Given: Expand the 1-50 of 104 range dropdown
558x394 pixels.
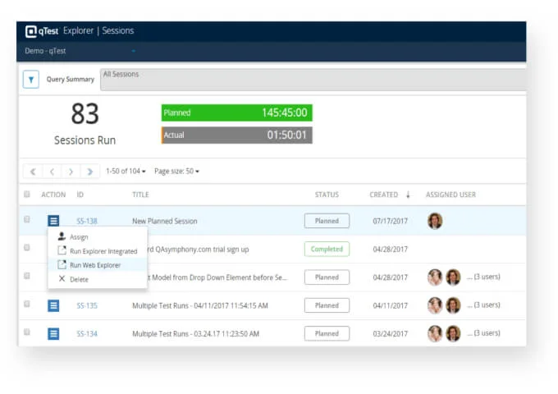Looking at the screenshot, I should click(126, 172).
